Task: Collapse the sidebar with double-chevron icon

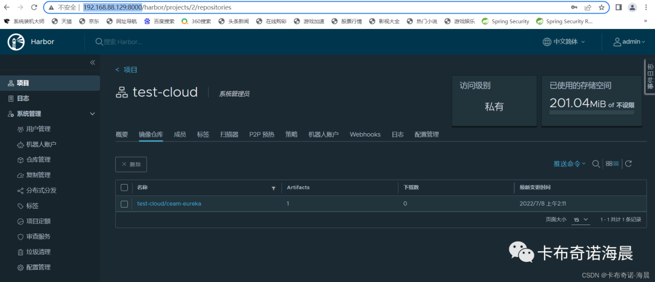Action: tap(92, 62)
